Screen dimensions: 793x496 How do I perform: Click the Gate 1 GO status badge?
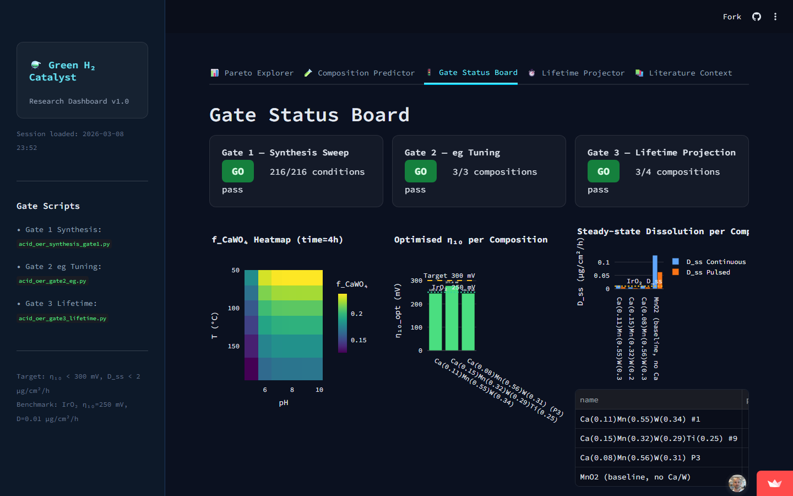(238, 171)
